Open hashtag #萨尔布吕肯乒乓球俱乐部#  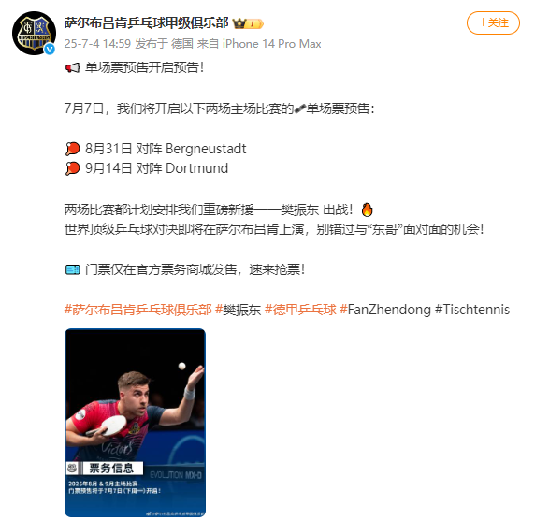point(138,310)
